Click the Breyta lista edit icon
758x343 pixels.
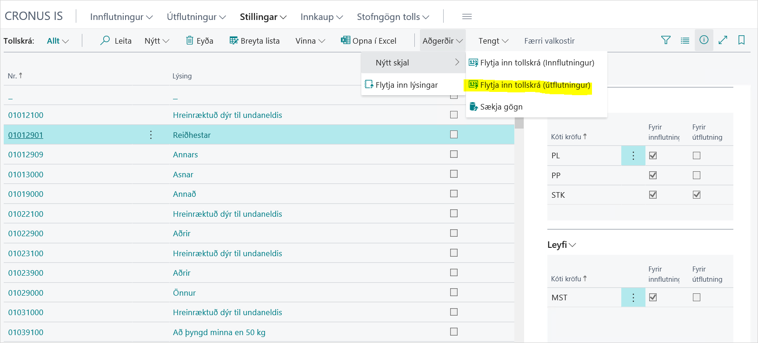(x=234, y=41)
